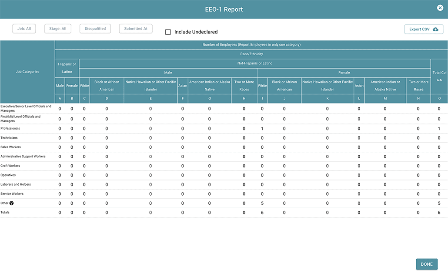Viewport: 448px width, 280px height.
Task: Open the Disqualified filter
Action: (x=95, y=29)
